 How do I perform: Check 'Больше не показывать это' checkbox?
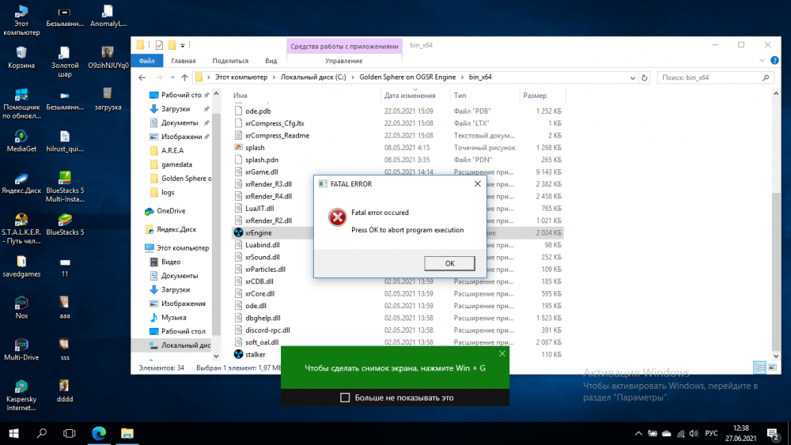click(345, 398)
